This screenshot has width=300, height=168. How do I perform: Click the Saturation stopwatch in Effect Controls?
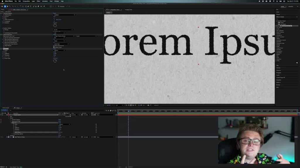coord(4,55)
